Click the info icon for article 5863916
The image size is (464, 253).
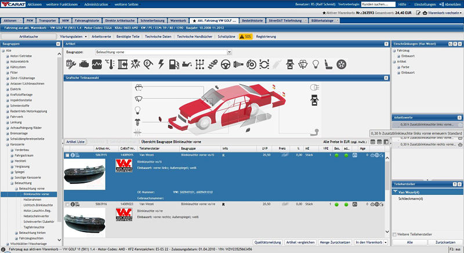point(72,204)
